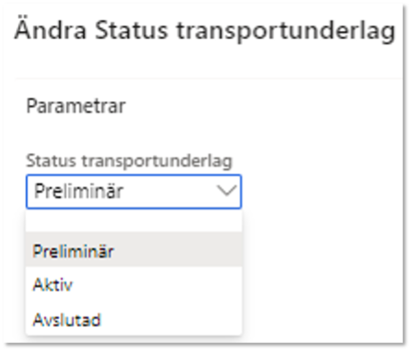Click the Parametrar group heading text
The height and width of the screenshot is (352, 412).
coord(76,106)
